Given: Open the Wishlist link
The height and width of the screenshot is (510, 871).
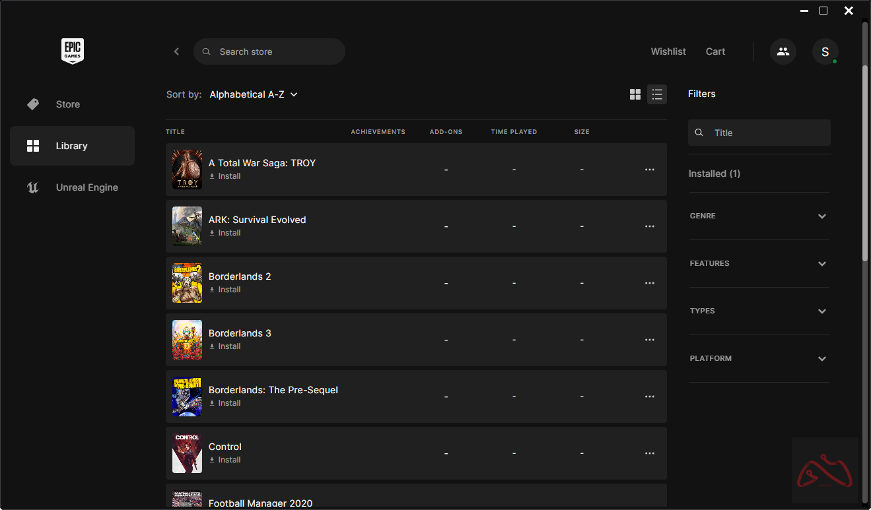Looking at the screenshot, I should pyautogui.click(x=668, y=51).
